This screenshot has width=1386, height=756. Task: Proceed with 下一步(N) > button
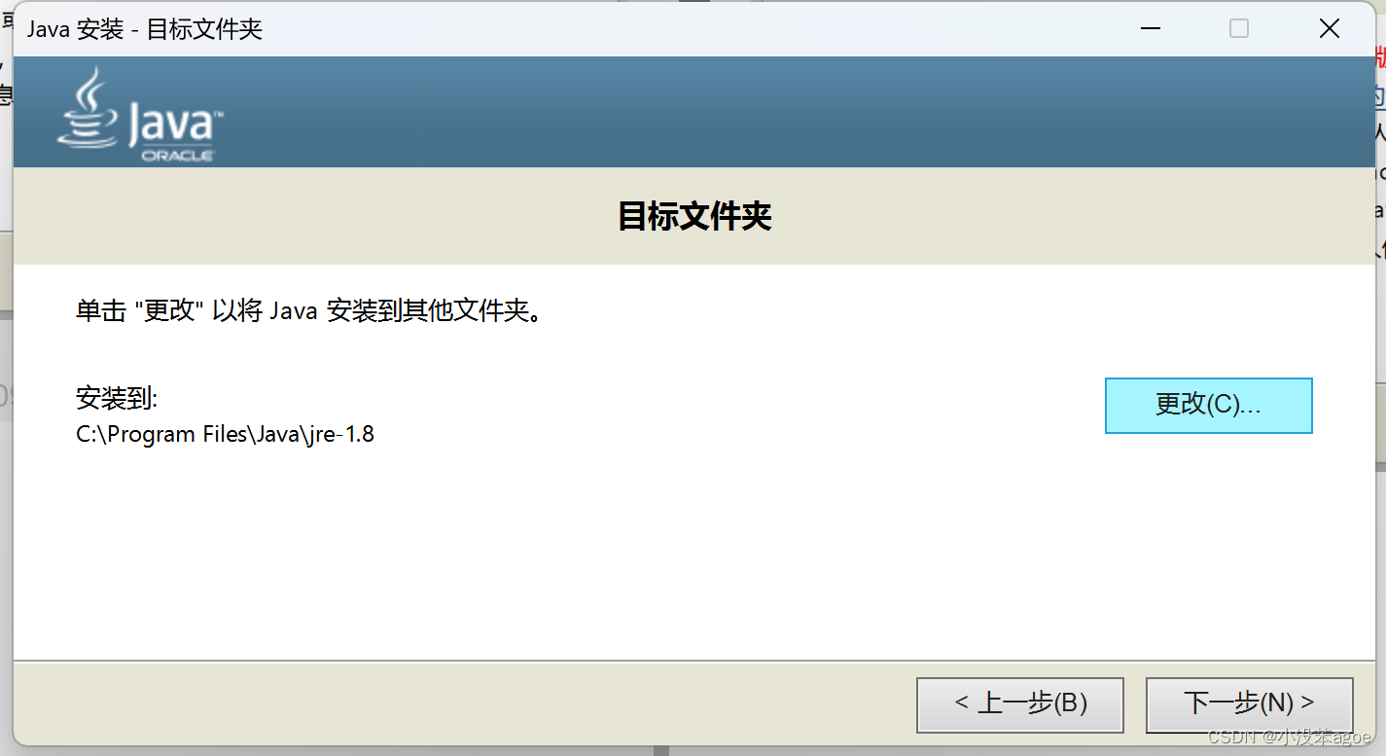(1249, 704)
